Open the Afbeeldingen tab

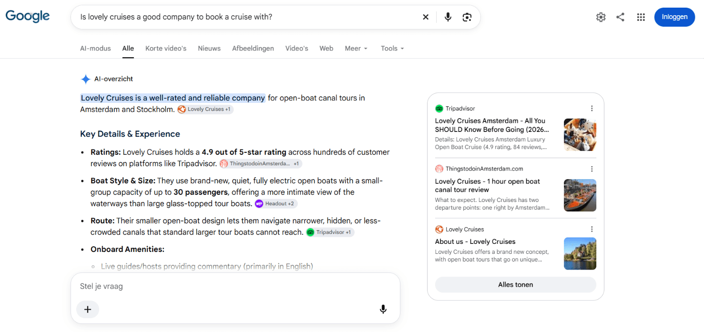[x=253, y=49]
